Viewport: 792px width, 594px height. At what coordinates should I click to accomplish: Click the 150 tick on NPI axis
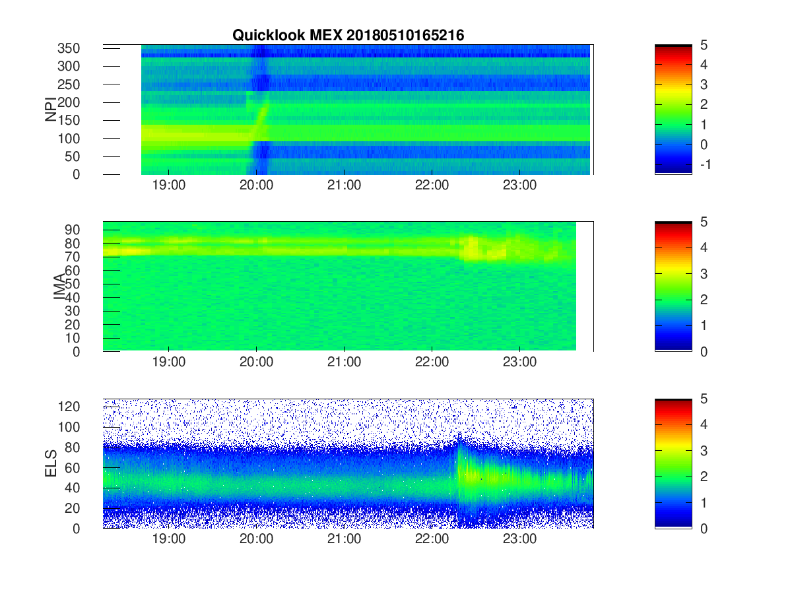[x=69, y=120]
